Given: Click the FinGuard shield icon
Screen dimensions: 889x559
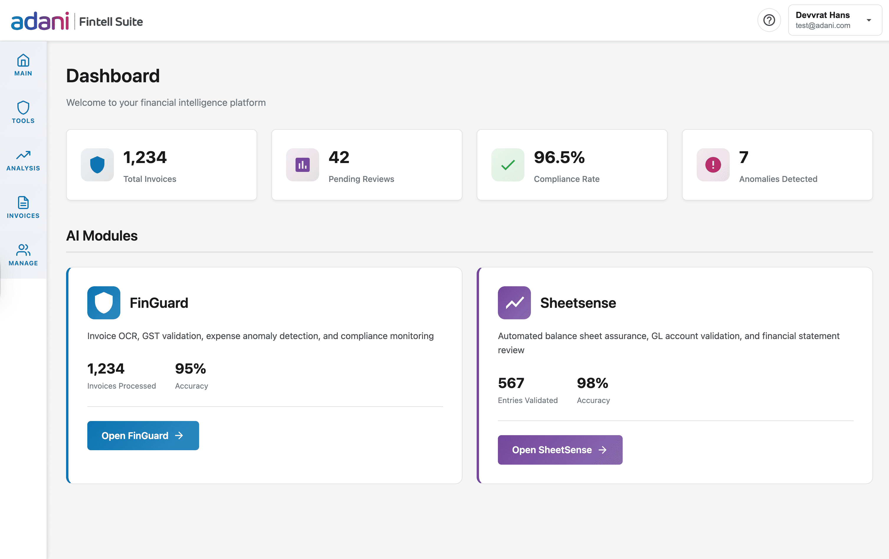Looking at the screenshot, I should pyautogui.click(x=103, y=302).
